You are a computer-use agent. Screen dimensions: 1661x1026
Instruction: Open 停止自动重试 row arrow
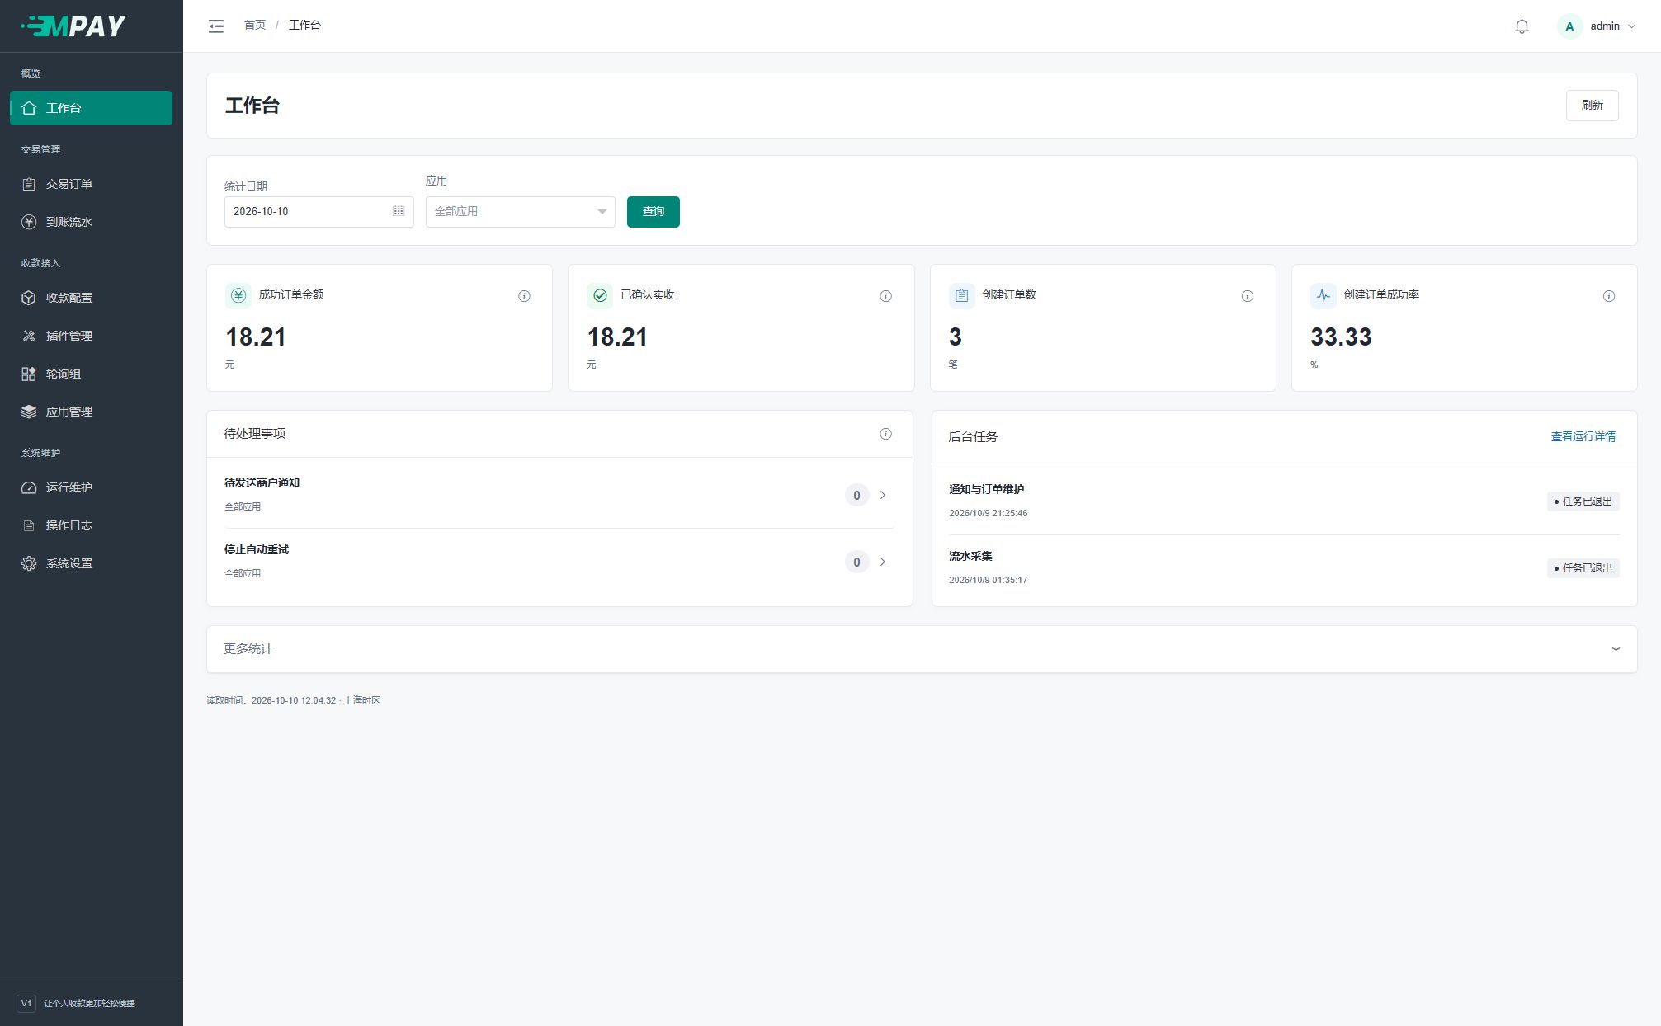[883, 562]
